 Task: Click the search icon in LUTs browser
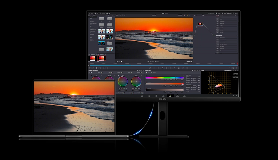tap(112, 15)
